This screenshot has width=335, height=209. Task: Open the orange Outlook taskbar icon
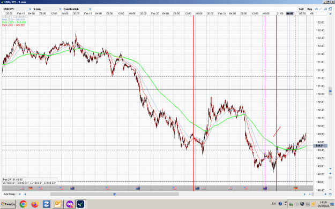click(x=58, y=204)
